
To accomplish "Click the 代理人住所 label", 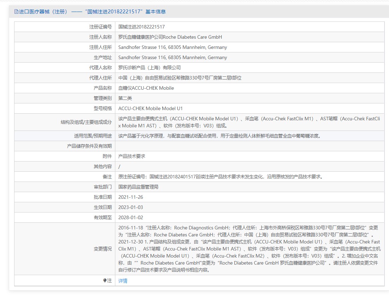I will pos(101,78).
